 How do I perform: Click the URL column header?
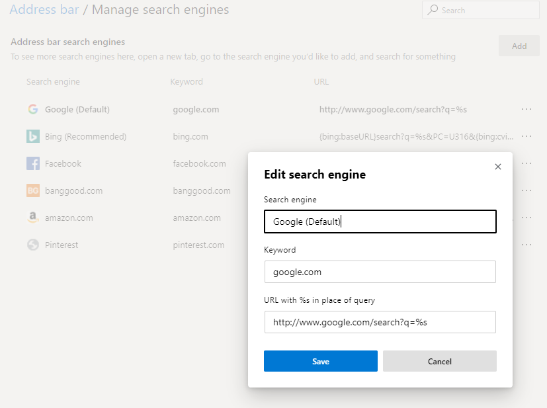[321, 81]
